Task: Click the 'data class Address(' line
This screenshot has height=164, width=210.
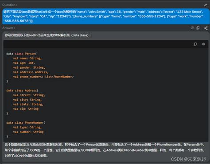Action: (x=22, y=90)
